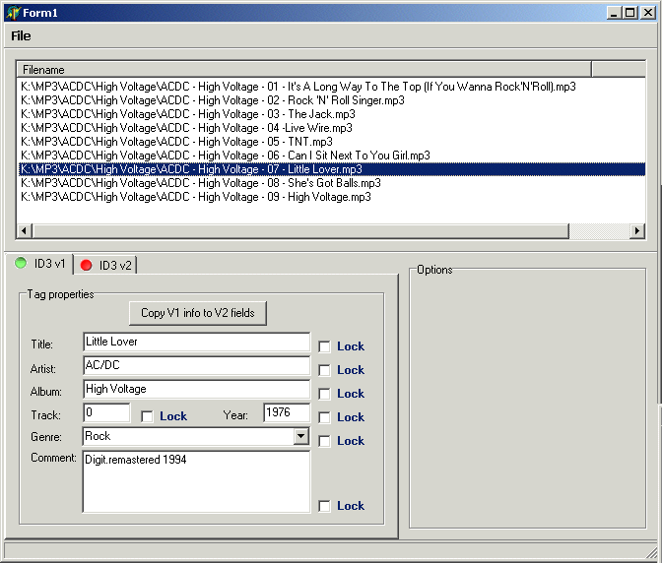Click Copy V1 info to V2 fields button
The image size is (662, 563).
pos(198,313)
